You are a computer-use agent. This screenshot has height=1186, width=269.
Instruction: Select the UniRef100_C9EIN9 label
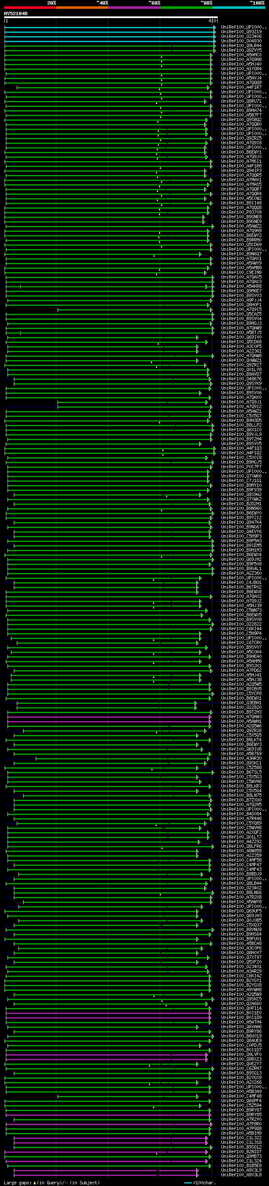(x=241, y=272)
